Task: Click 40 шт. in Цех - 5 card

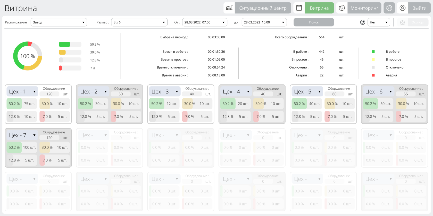Action: click(x=314, y=104)
